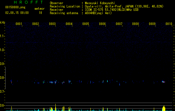175x111 pixels.
Task: Click the 0810 time marker
Action: 169,24
